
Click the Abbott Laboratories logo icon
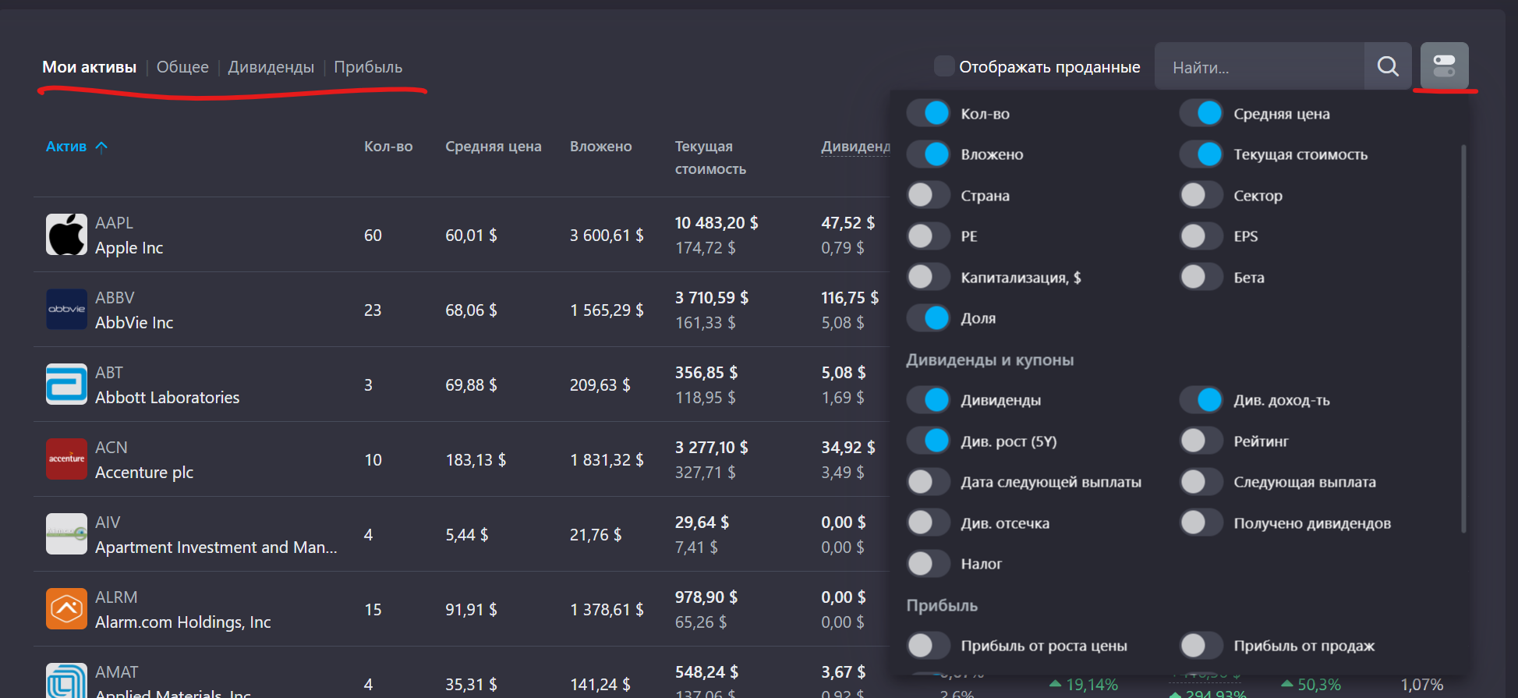click(x=66, y=384)
